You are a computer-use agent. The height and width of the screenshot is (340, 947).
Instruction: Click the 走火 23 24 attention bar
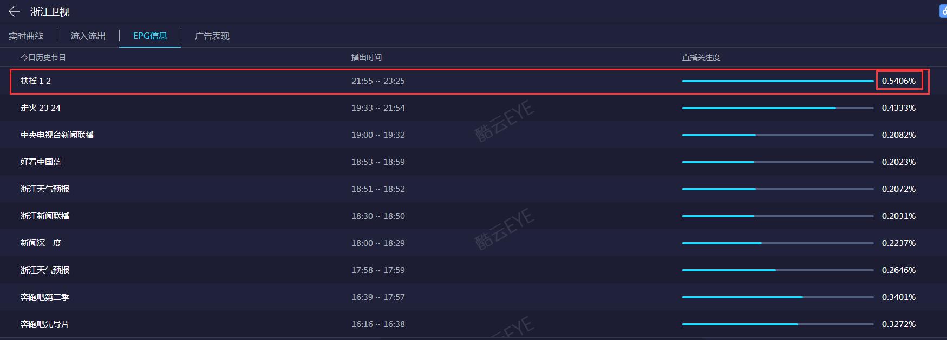point(778,108)
